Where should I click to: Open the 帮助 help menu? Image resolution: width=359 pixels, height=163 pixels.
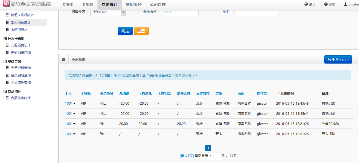[x=330, y=4]
